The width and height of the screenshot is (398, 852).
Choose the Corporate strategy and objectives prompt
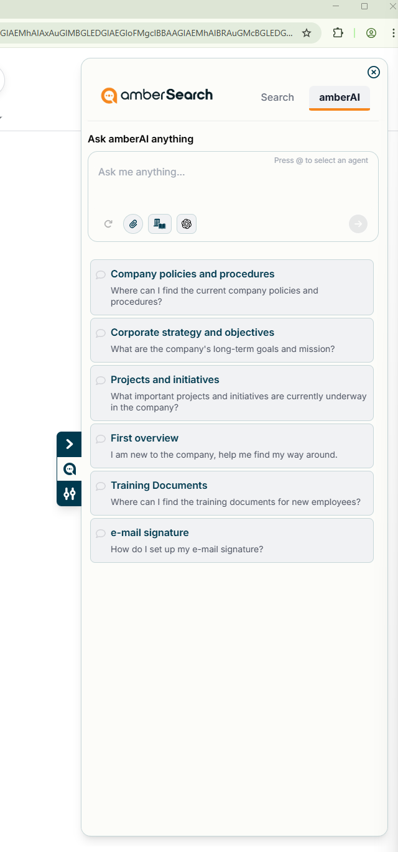pyautogui.click(x=232, y=340)
